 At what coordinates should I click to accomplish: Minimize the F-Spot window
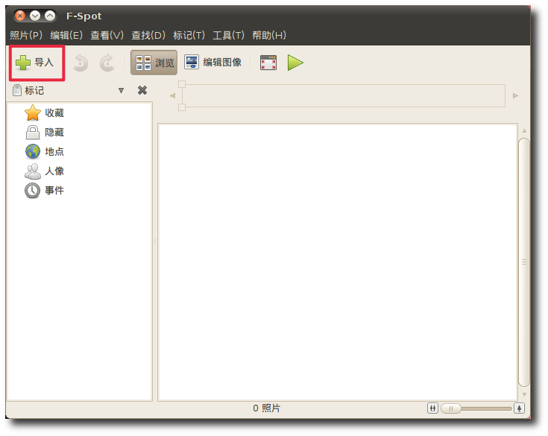35,16
